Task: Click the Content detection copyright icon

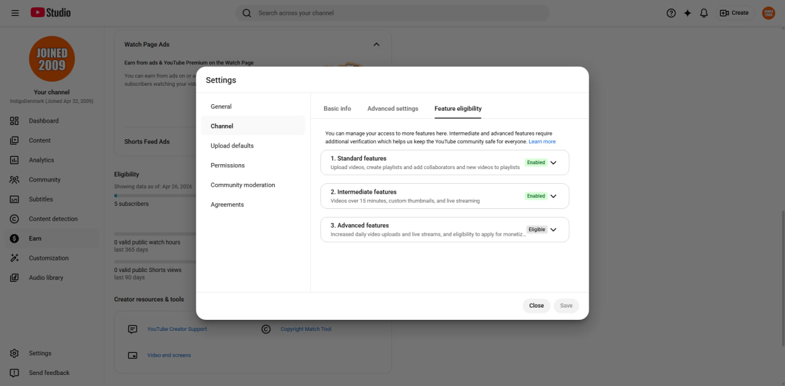Action: [x=15, y=219]
